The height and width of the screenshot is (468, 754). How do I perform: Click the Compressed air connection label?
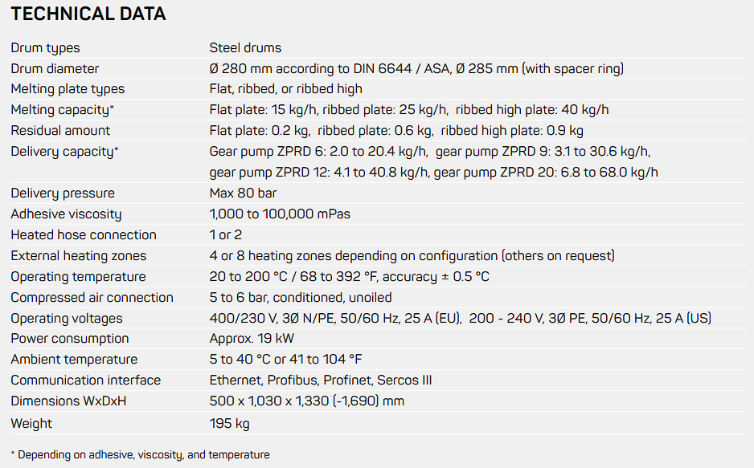(92, 298)
